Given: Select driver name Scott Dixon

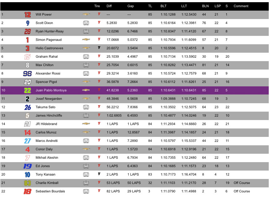Looking at the screenshot, I should click(x=44, y=23).
